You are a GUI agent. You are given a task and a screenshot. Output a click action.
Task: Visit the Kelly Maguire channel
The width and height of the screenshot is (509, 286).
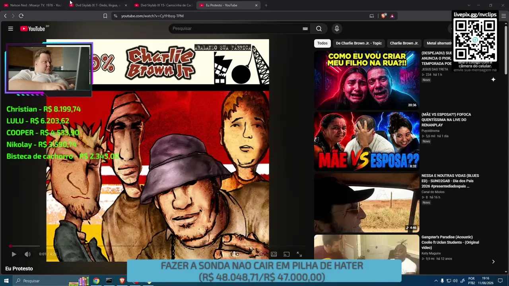pyautogui.click(x=431, y=253)
